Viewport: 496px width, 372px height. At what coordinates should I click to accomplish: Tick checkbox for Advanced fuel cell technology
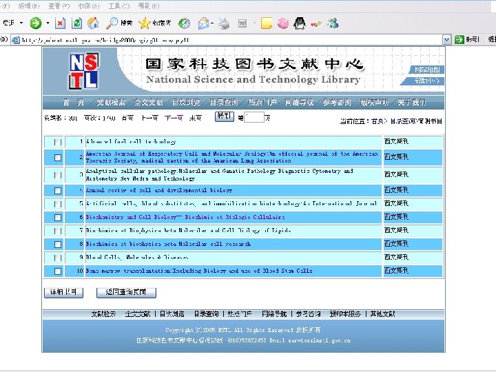click(58, 142)
